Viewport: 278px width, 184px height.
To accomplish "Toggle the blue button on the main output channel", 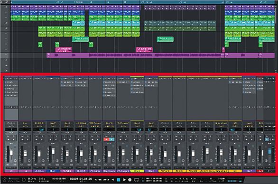I will coord(267,139).
